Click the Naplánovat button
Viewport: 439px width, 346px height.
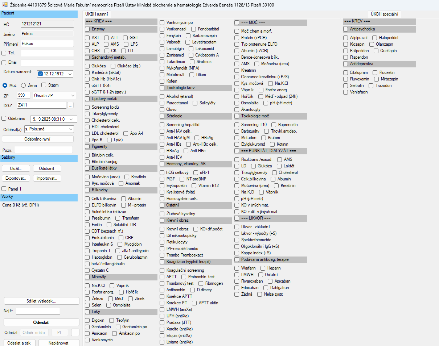59,343
